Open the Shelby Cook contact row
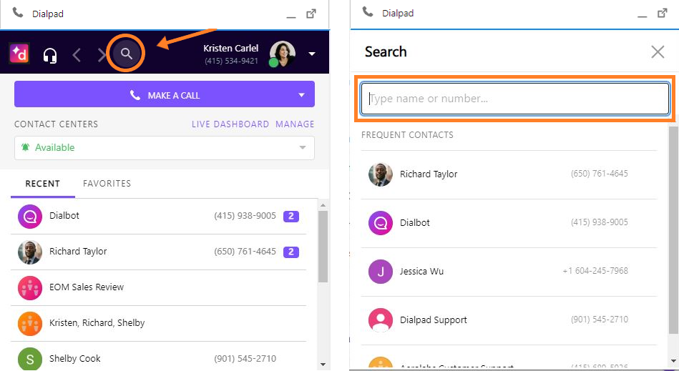This screenshot has width=679, height=371. pyautogui.click(x=159, y=356)
